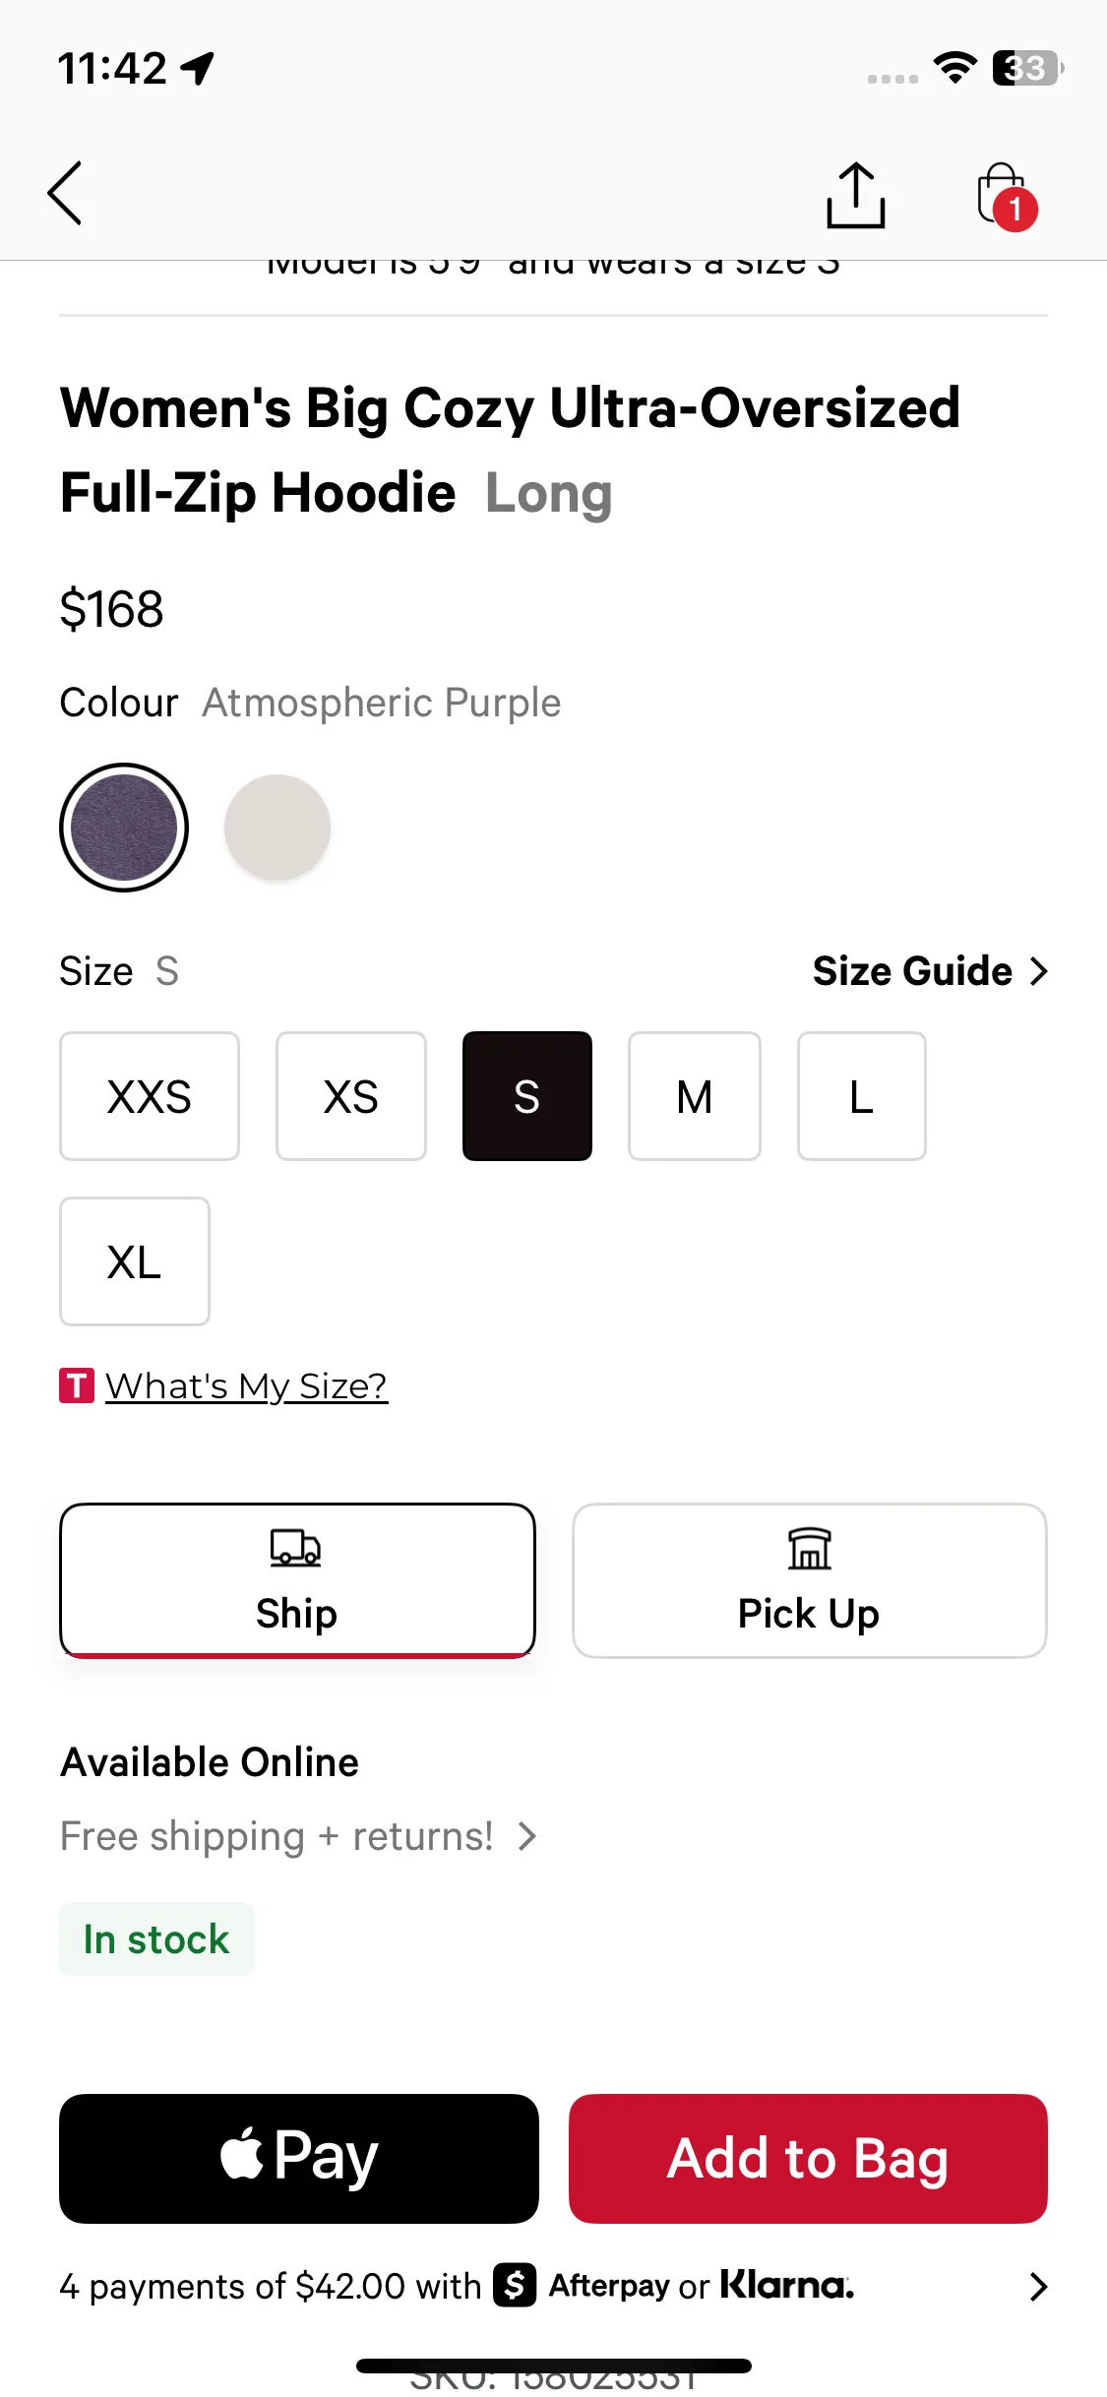Switch to the Pick Up option
This screenshot has width=1107, height=2397.
[x=809, y=1580]
